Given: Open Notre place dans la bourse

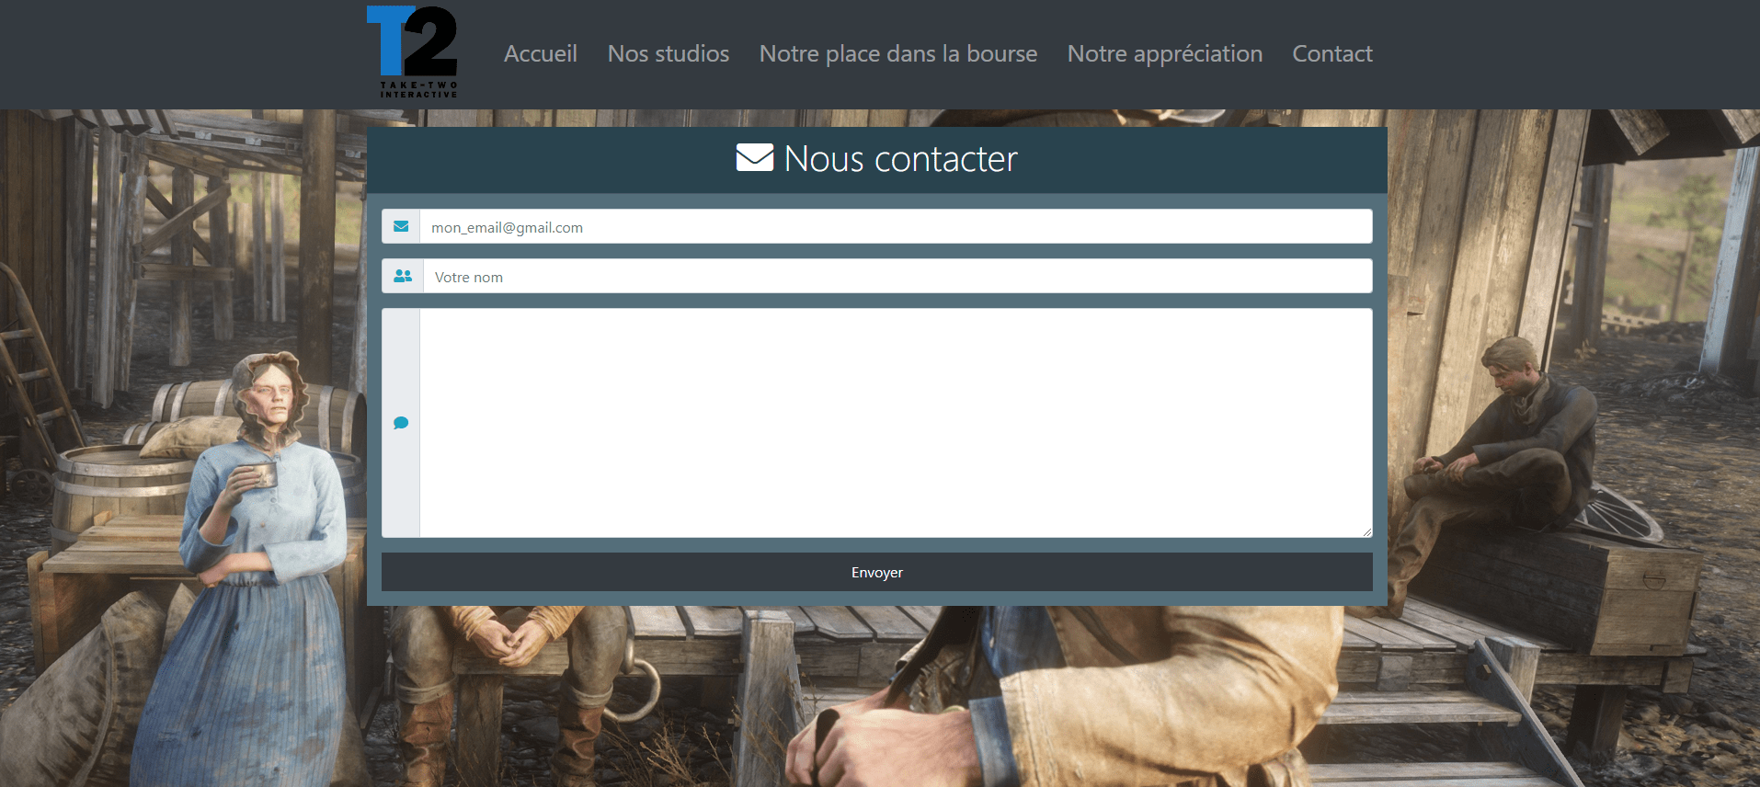Looking at the screenshot, I should click(898, 53).
